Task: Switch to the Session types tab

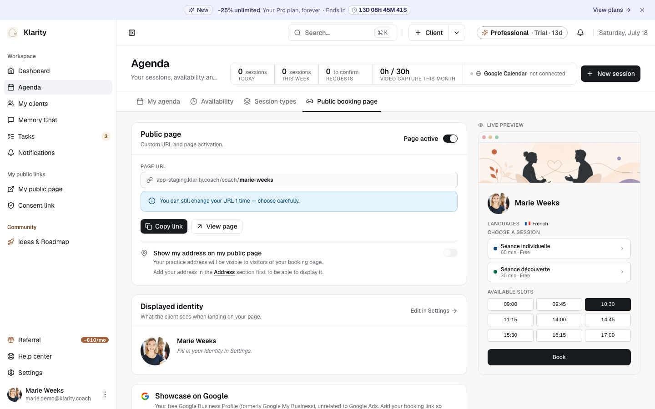Action: point(270,101)
